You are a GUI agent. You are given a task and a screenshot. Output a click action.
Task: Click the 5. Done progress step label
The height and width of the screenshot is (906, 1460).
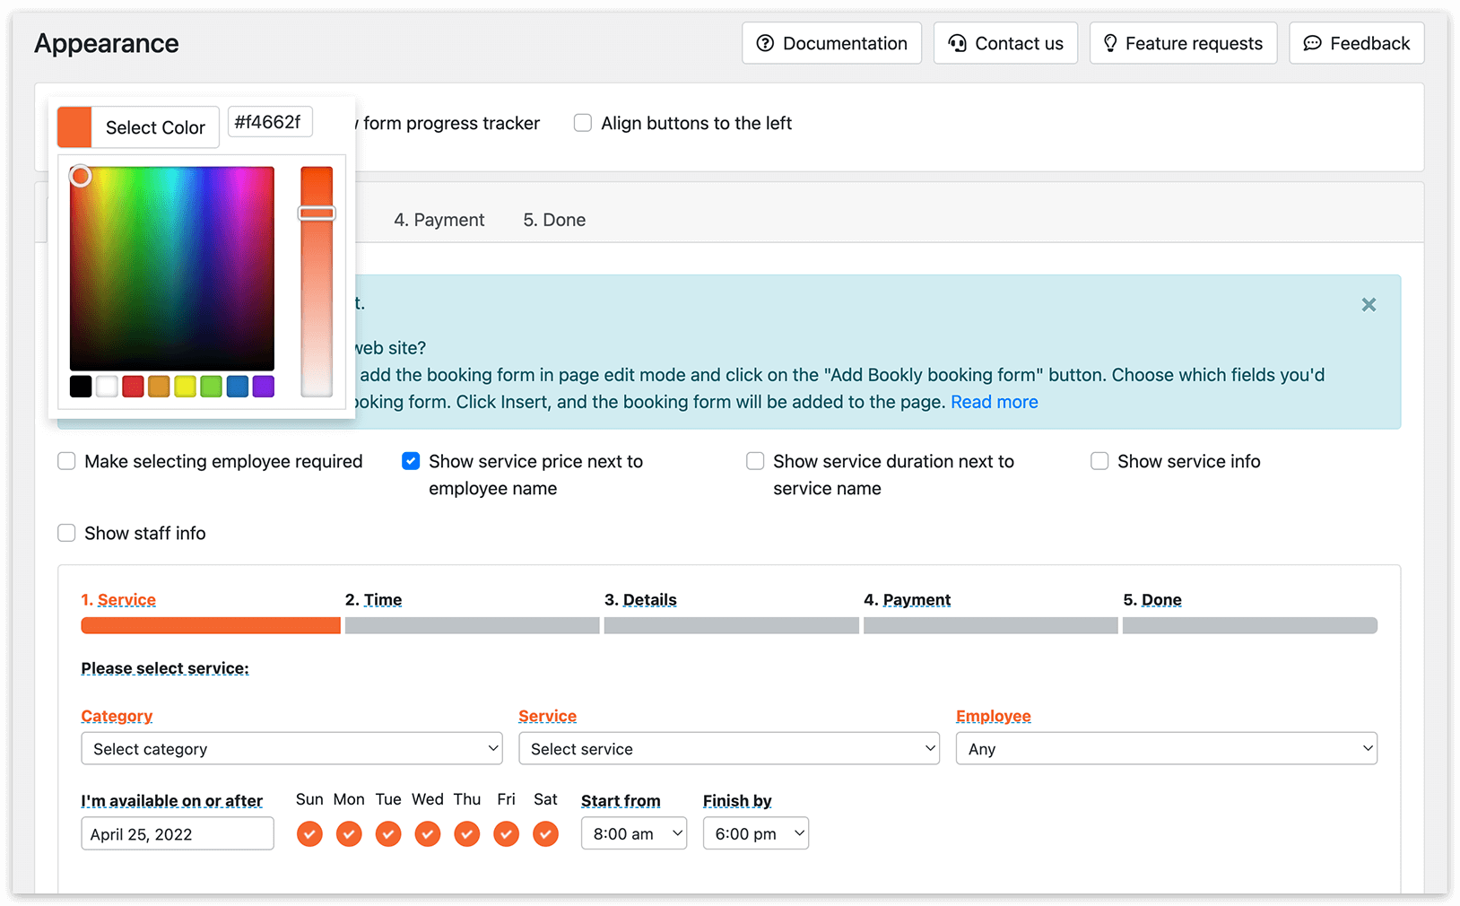click(x=1152, y=599)
